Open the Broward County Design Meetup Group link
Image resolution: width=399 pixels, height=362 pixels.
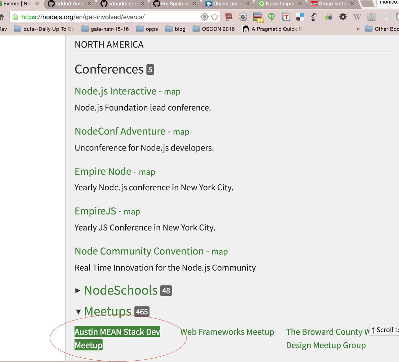tap(328, 338)
